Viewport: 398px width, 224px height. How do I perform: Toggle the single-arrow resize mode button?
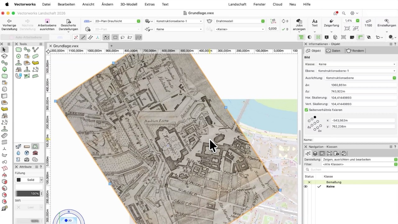click(83, 37)
